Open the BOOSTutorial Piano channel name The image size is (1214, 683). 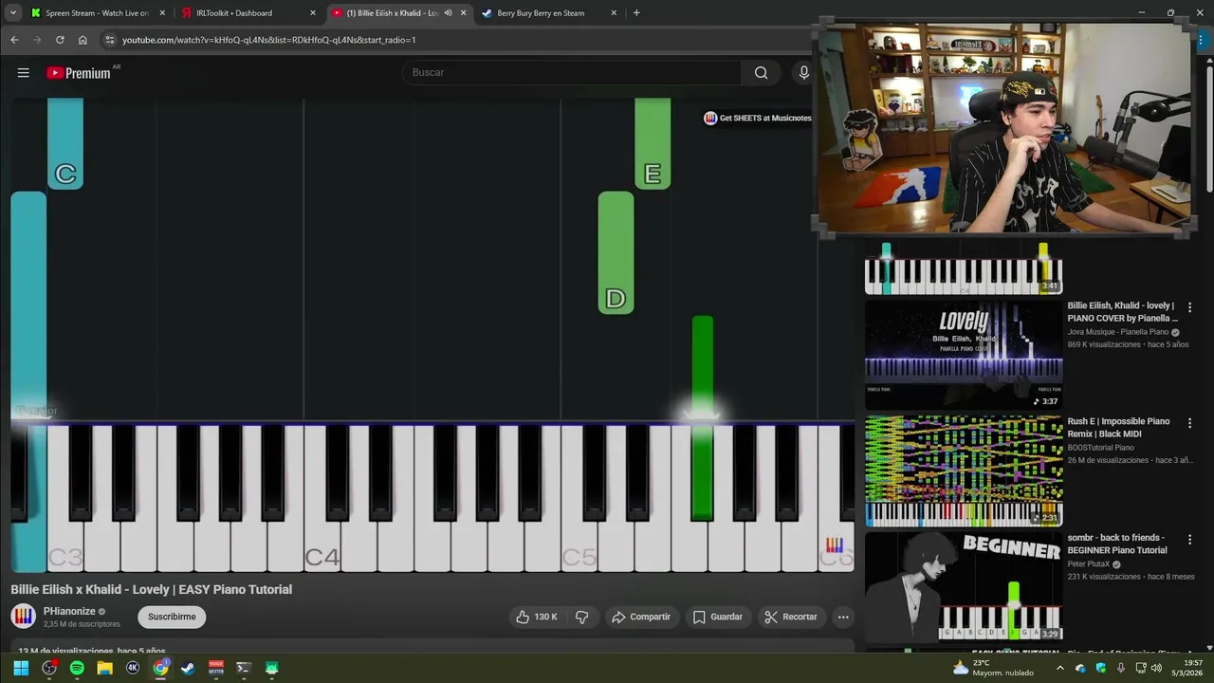coord(1100,448)
